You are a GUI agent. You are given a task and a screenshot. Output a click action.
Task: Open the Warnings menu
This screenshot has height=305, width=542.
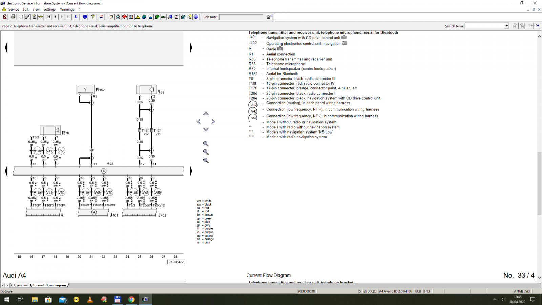tap(67, 9)
